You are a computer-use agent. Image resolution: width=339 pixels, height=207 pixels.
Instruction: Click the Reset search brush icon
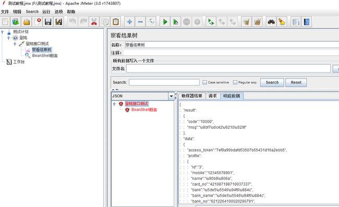[282, 22]
